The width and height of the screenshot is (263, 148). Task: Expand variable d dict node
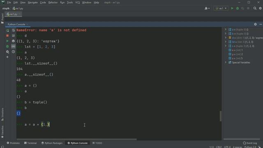coord(226,37)
